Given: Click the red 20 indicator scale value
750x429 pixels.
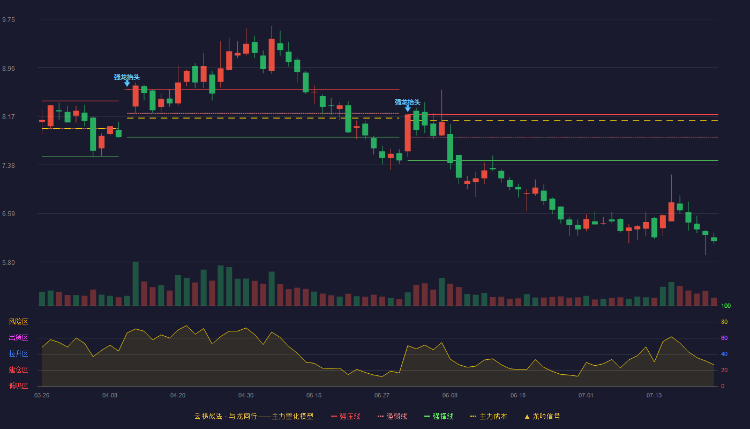Looking at the screenshot, I should (724, 371).
